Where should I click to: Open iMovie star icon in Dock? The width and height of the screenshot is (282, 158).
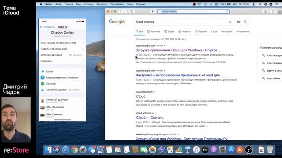[161, 150]
